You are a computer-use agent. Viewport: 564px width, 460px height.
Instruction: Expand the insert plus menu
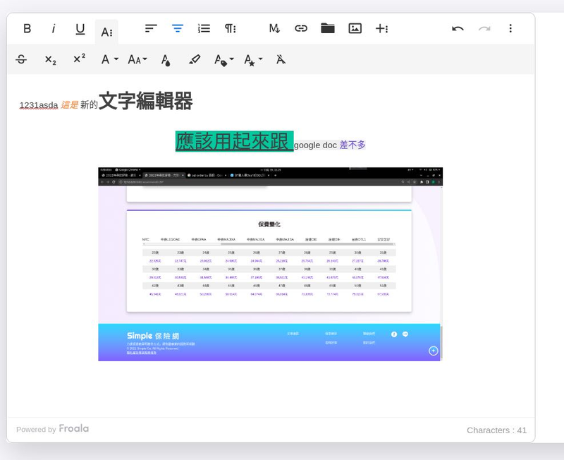[x=381, y=28]
